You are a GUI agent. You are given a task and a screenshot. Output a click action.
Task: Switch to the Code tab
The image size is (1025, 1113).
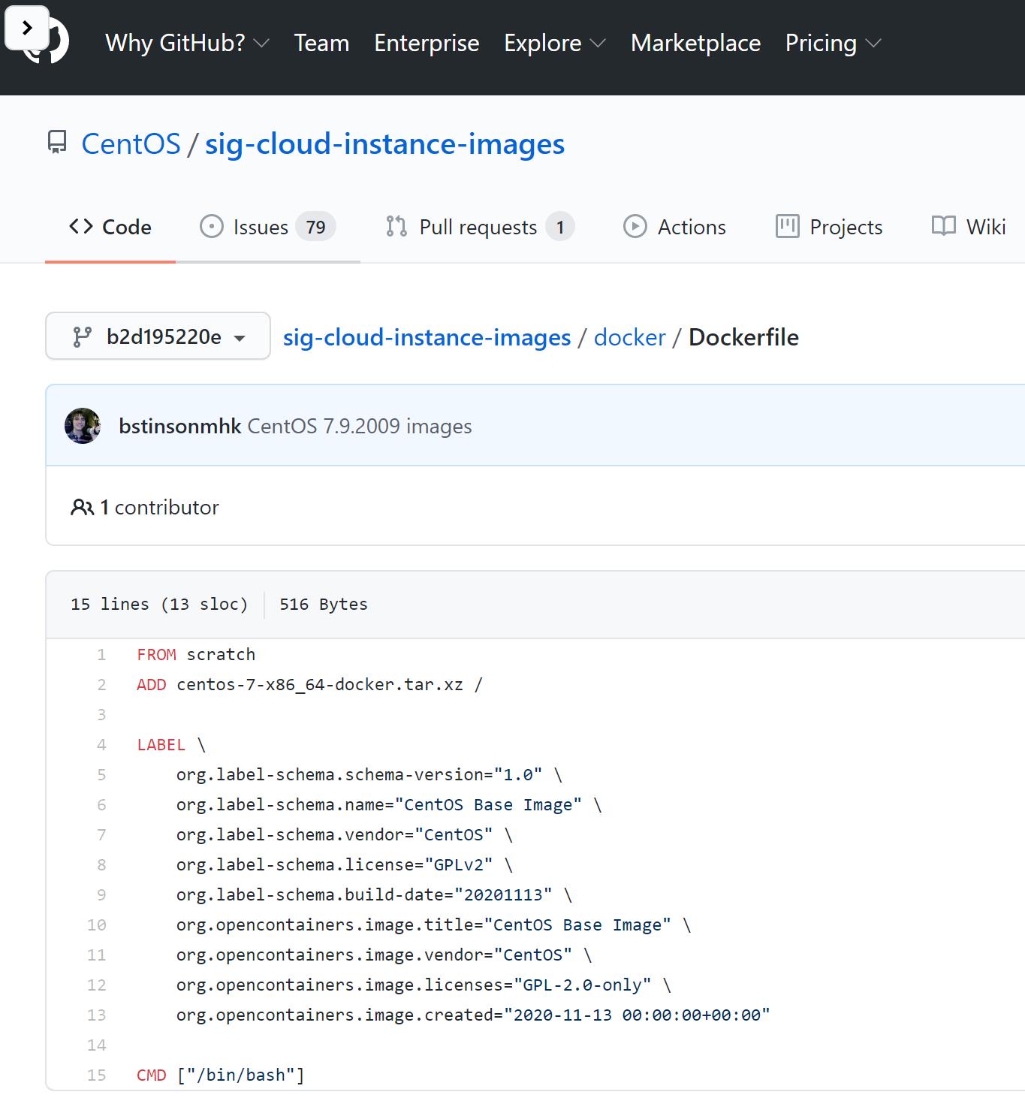pyautogui.click(x=110, y=227)
